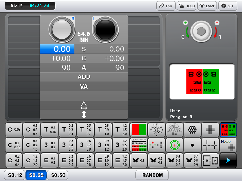Select the S0.12 sphere step
The height and width of the screenshot is (181, 242).
(x=14, y=175)
